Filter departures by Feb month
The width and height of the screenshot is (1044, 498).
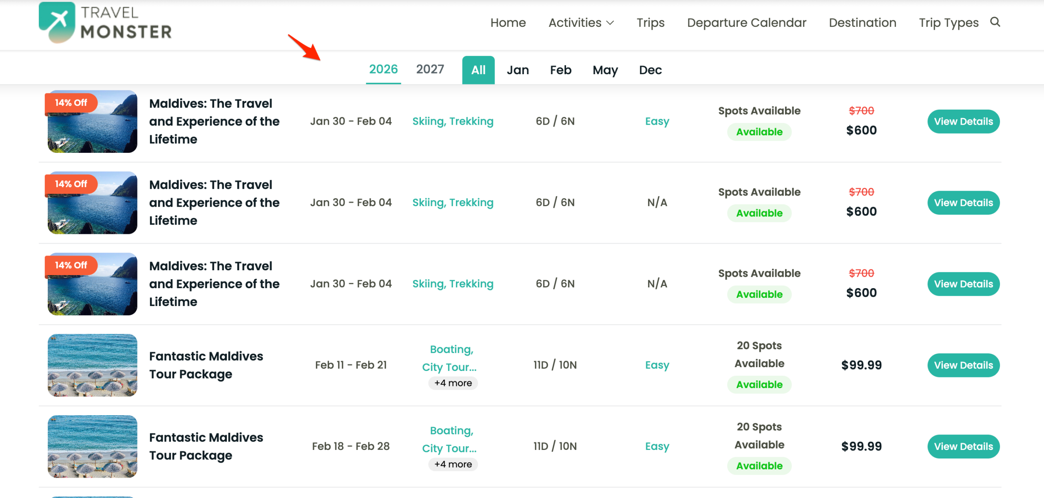pos(560,70)
